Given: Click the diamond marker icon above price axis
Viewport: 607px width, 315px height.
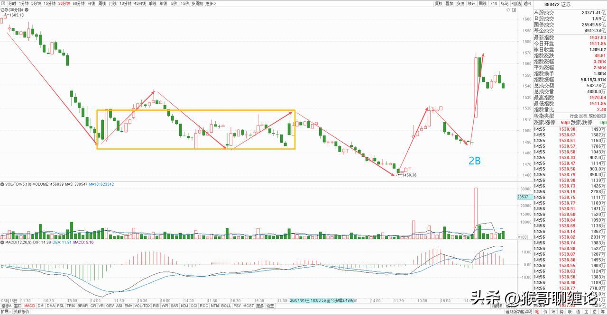Looking at the screenshot, I should (x=508, y=10).
